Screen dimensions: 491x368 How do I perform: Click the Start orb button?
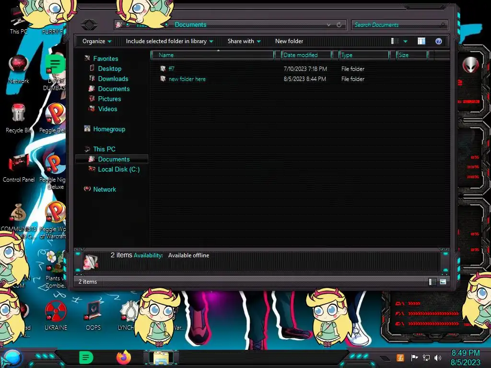pyautogui.click(x=12, y=358)
